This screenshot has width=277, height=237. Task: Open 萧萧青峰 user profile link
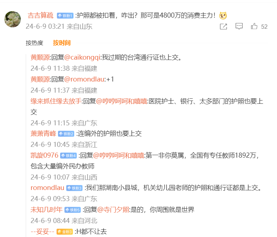43,134
